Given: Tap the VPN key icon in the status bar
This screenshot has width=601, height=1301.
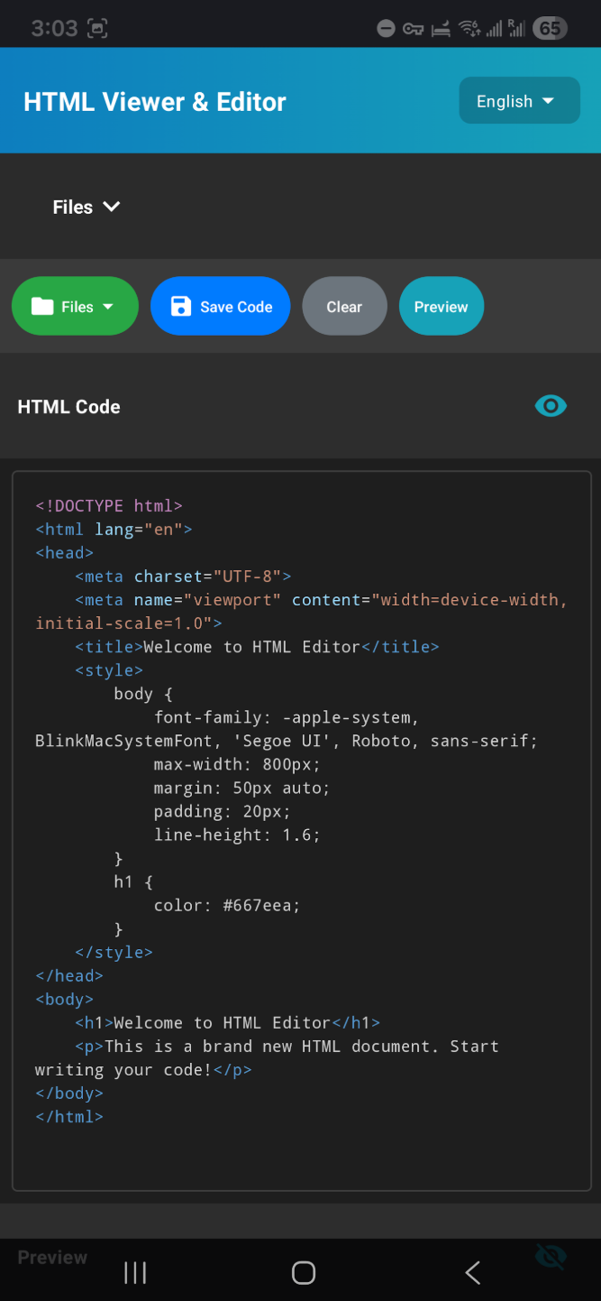Looking at the screenshot, I should tap(413, 28).
